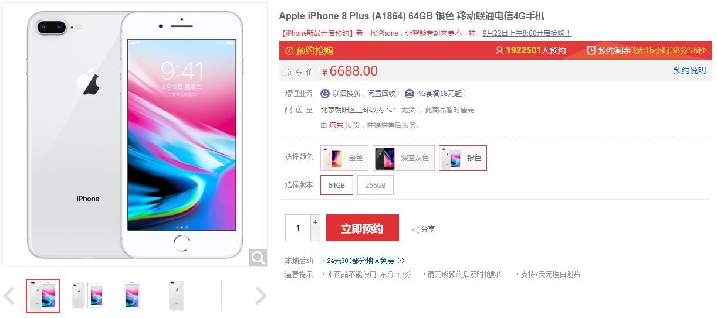717x318 pixels.
Task: Click the user icon beside 1922501人预约
Action: click(x=499, y=50)
